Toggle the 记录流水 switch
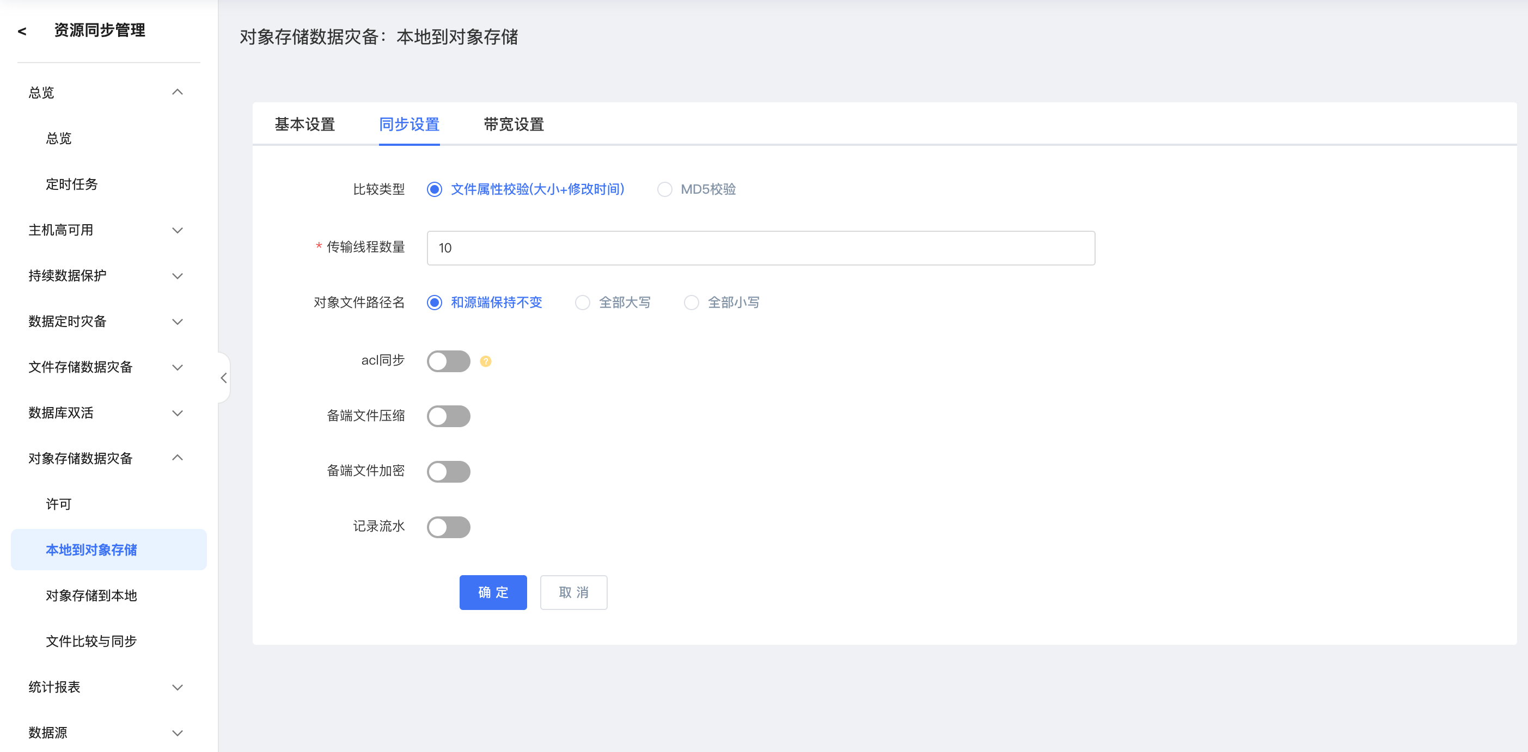This screenshot has width=1528, height=752. coord(448,526)
